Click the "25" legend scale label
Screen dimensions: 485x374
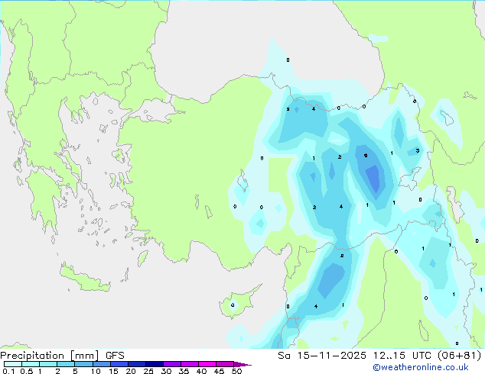148,371
